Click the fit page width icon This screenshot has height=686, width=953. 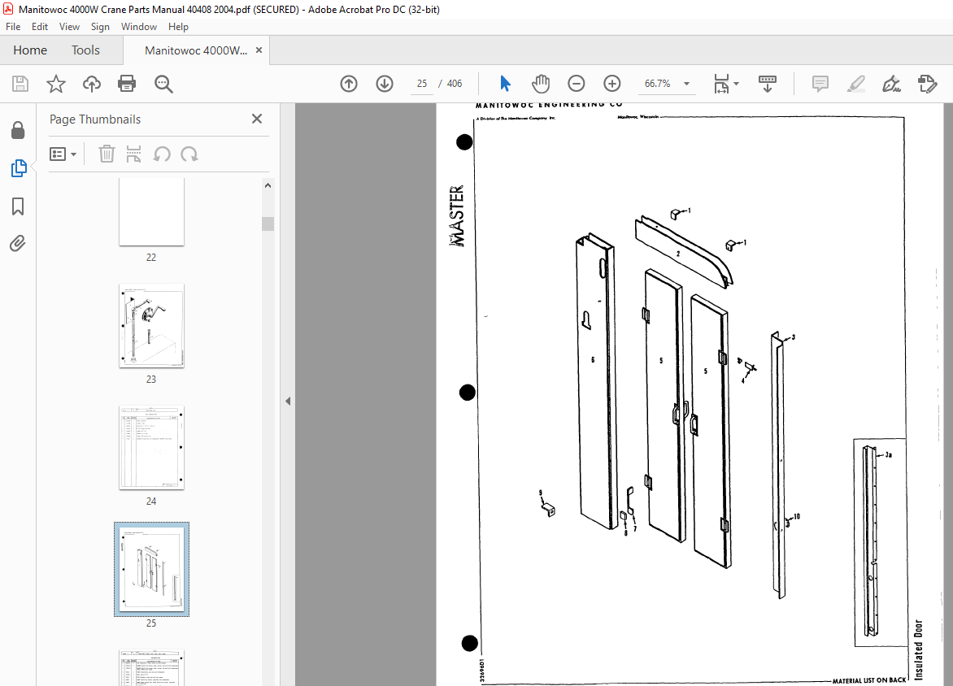pos(720,84)
